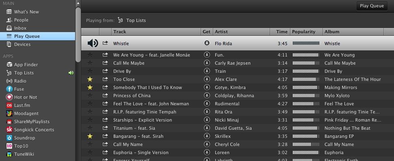The height and width of the screenshot is (161, 394).
Task: Click album The Lateness Of The Hour
Action: 353,79
